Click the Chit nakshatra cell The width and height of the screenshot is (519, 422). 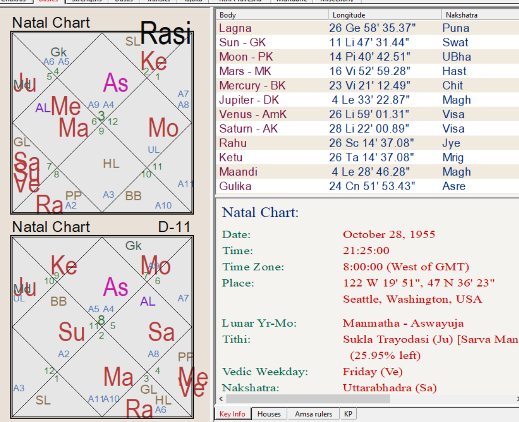pyautogui.click(x=452, y=85)
